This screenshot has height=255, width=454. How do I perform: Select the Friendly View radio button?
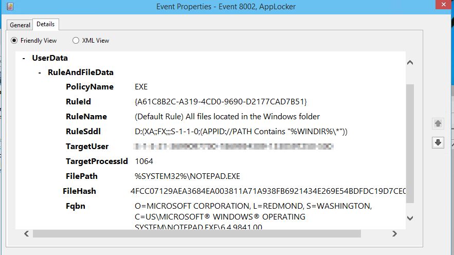tap(14, 41)
